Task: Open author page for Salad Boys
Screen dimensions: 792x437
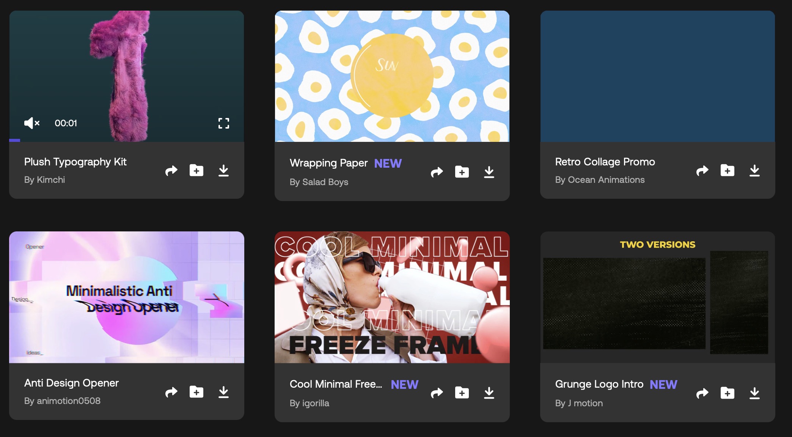Action: [x=325, y=182]
